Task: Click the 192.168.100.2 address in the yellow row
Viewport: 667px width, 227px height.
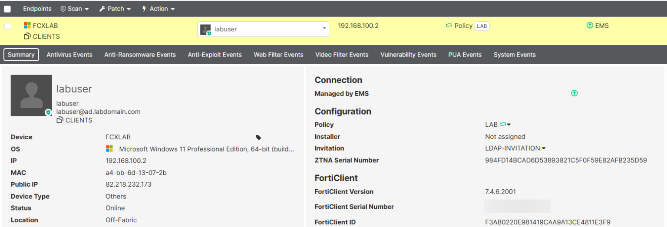Action: (x=358, y=26)
